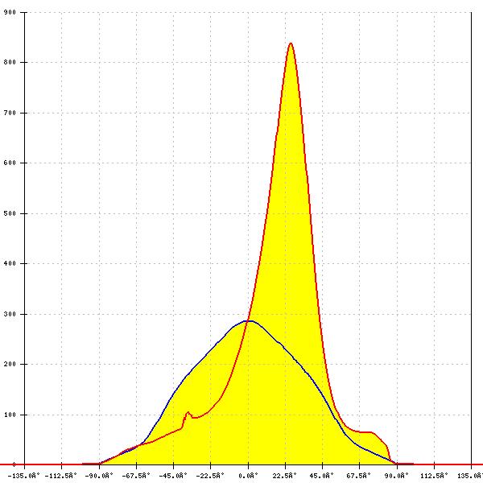This screenshot has height=483, width=483.
Task: Select the positive 112.5 horizontal axis label
Action: point(434,476)
